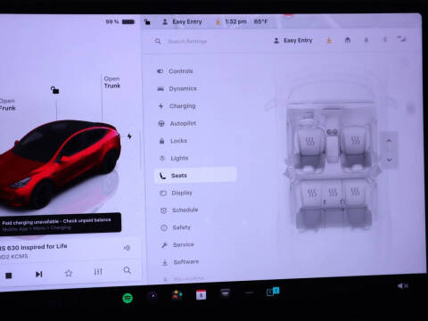Launch the colorful Toybox app icon
This screenshot has width=428, height=321.
coord(177,295)
